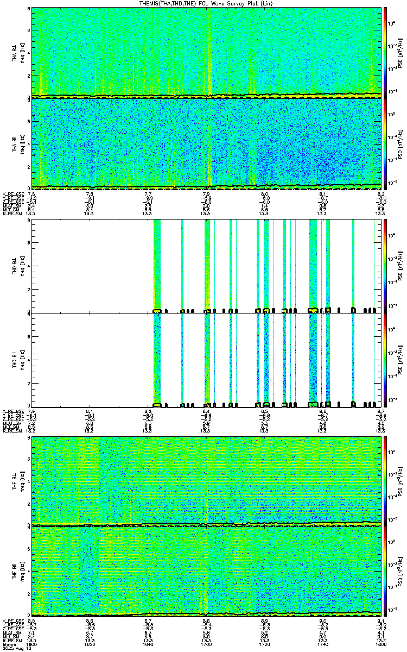Click the 'THA B⊥ freq [Hz]' axis label
Viewport: 407px width, 652px height.
pos(18,53)
